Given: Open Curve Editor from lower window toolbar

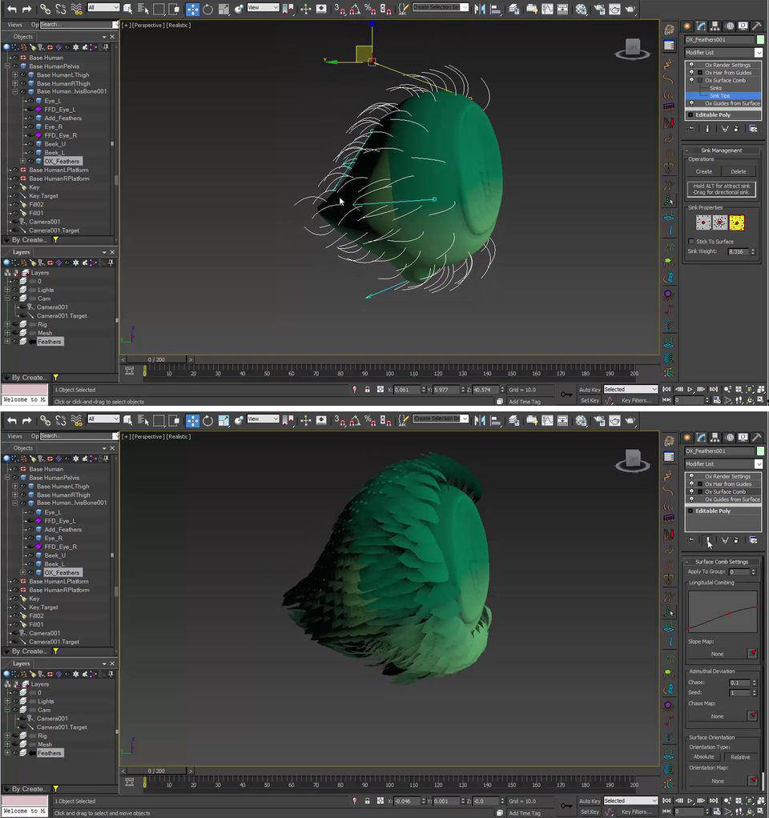Looking at the screenshot, I should (x=547, y=420).
